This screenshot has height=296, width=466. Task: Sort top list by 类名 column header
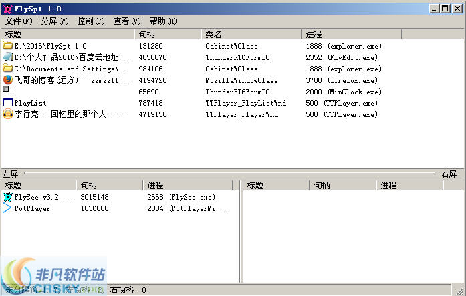click(x=251, y=35)
